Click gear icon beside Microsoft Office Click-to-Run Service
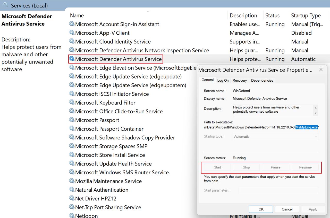330x218 pixels. coord(72,111)
